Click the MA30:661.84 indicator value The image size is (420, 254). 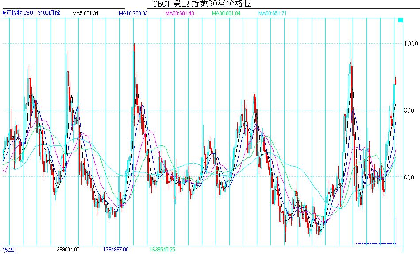[x=226, y=13]
